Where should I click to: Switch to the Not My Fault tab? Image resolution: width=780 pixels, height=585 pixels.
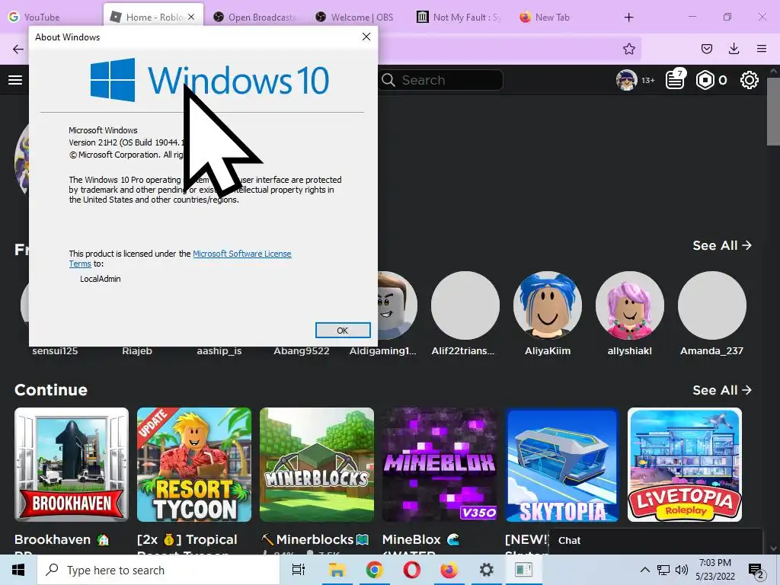click(x=459, y=17)
